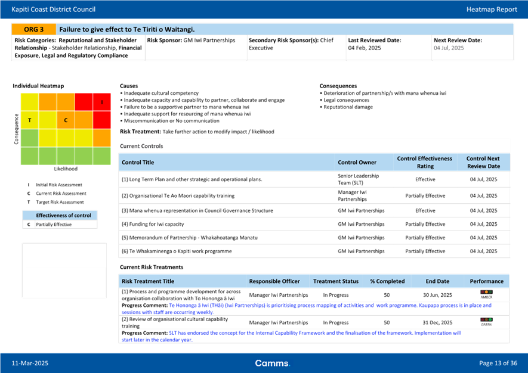This screenshot has width=528, height=373.
Task: Click the end date '30 Jun, 2025'
Action: [x=437, y=295]
